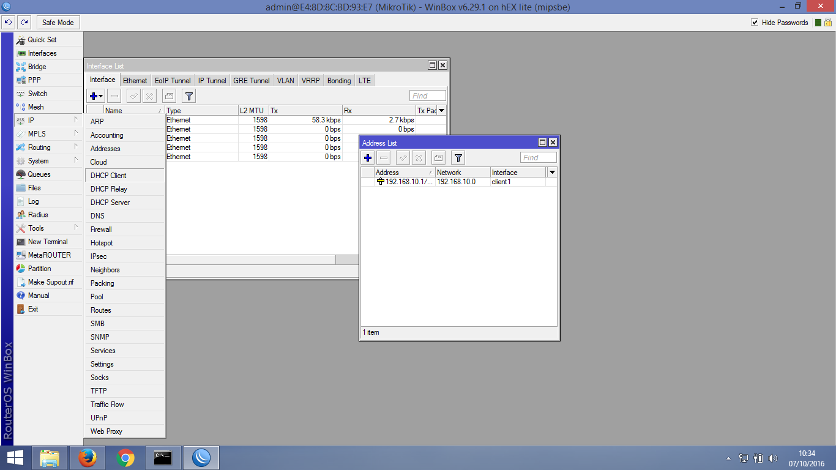
Task: Expand the System submenu
Action: tap(48, 161)
